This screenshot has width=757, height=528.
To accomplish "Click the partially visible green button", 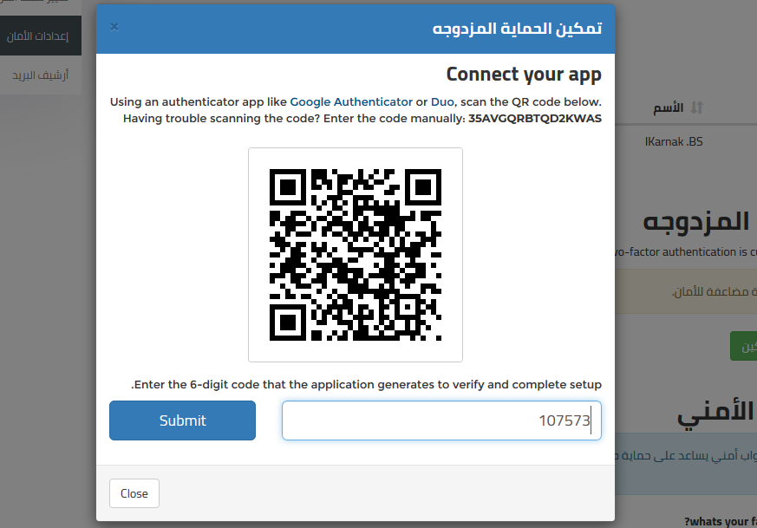I will 743,346.
